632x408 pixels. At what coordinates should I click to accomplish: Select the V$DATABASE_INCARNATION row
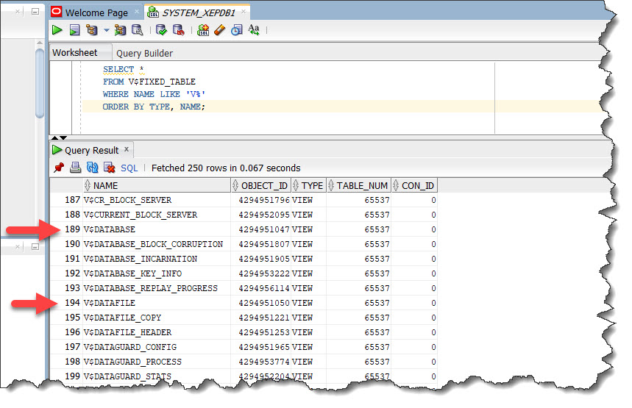point(244,259)
